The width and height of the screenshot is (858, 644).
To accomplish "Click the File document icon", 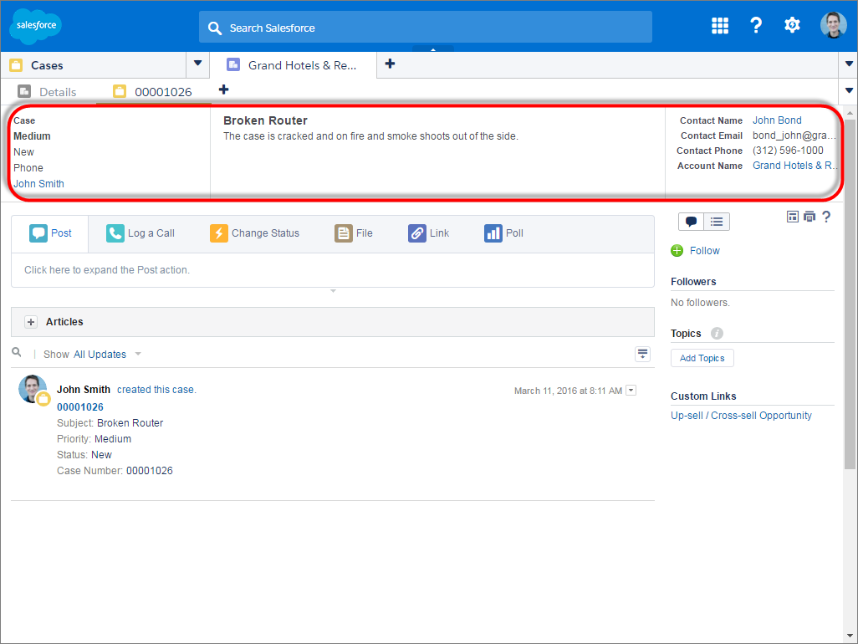I will point(344,233).
